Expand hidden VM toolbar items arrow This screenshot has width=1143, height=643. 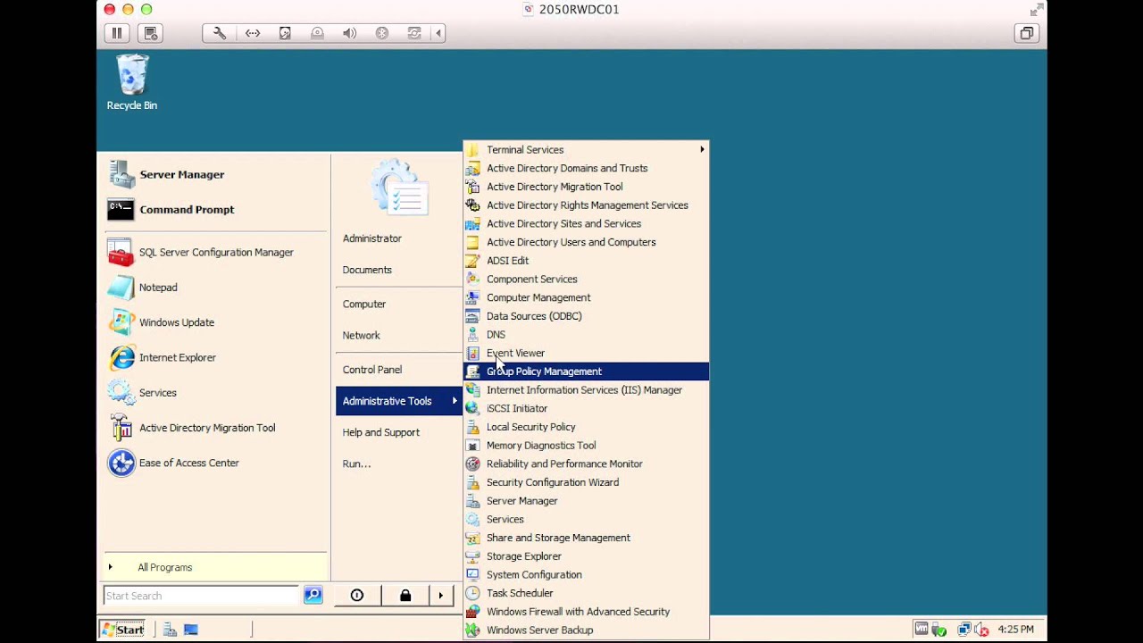tap(438, 33)
